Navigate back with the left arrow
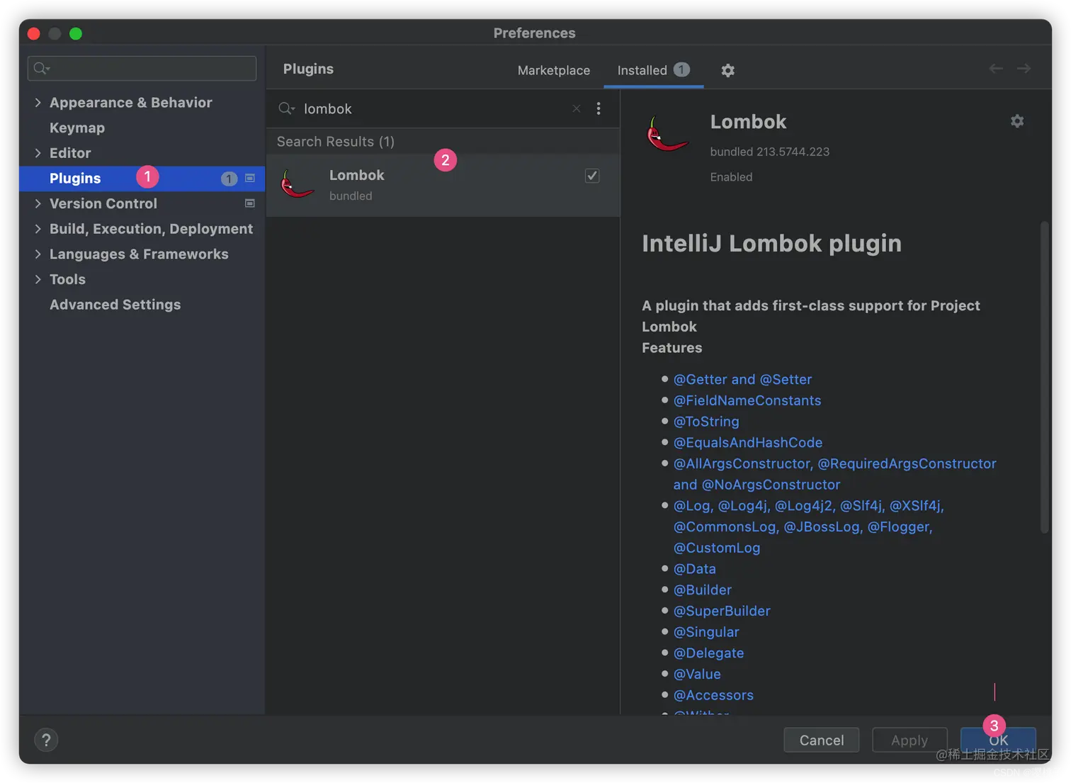The width and height of the screenshot is (1071, 783). (x=996, y=69)
